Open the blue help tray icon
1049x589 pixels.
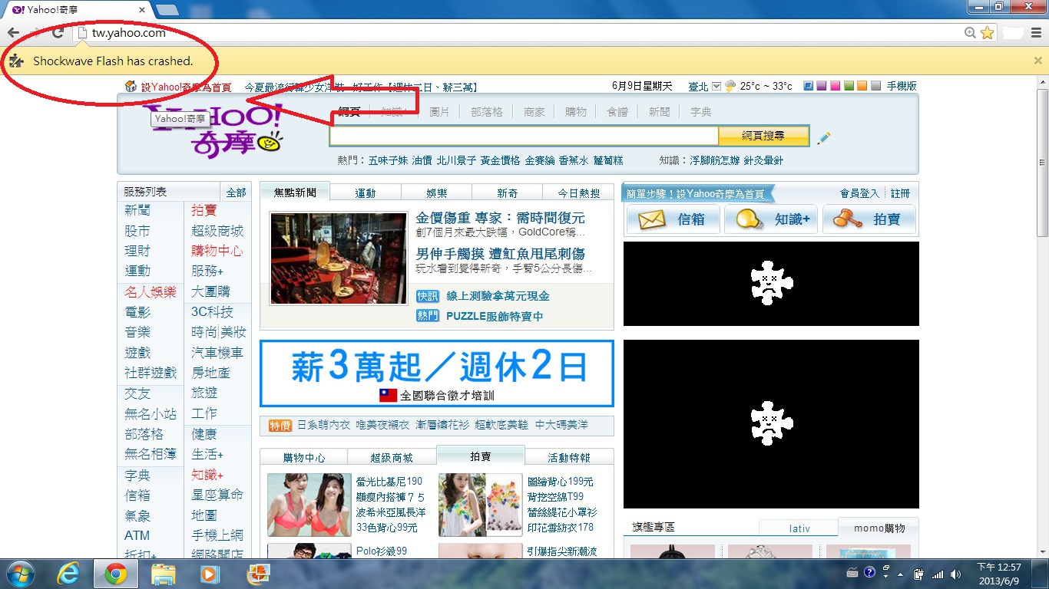(x=869, y=572)
